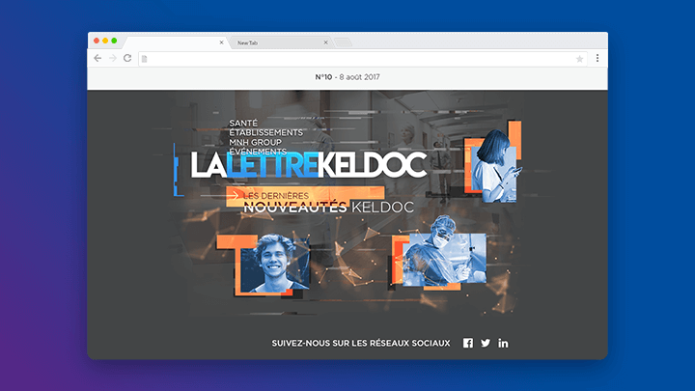Click the page document icon in address bar
This screenshot has height=391, width=695.
tap(144, 59)
